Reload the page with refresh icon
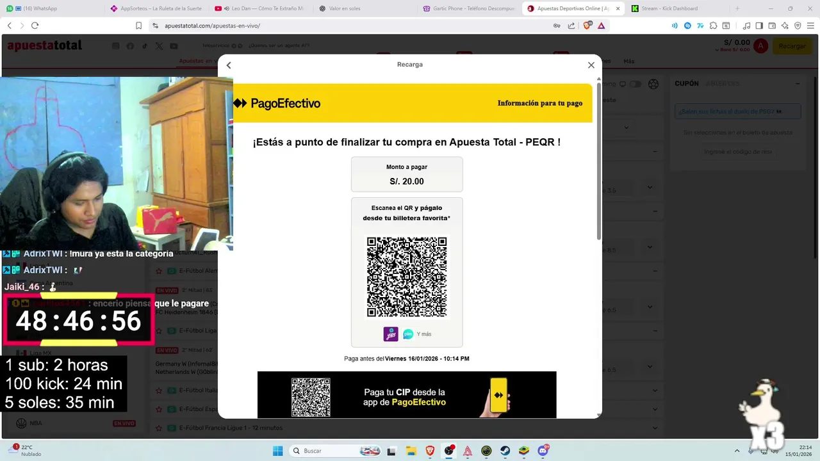Screen dimensions: 820x461 click(35, 26)
